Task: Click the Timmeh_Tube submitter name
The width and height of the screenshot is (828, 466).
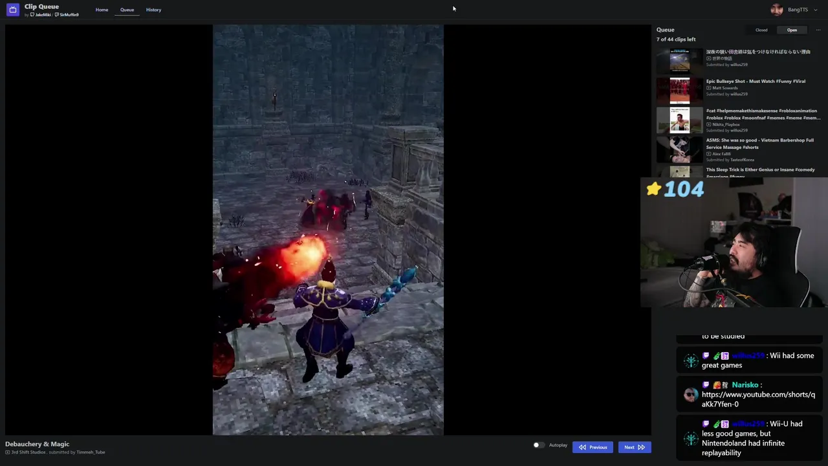Action: [91, 452]
